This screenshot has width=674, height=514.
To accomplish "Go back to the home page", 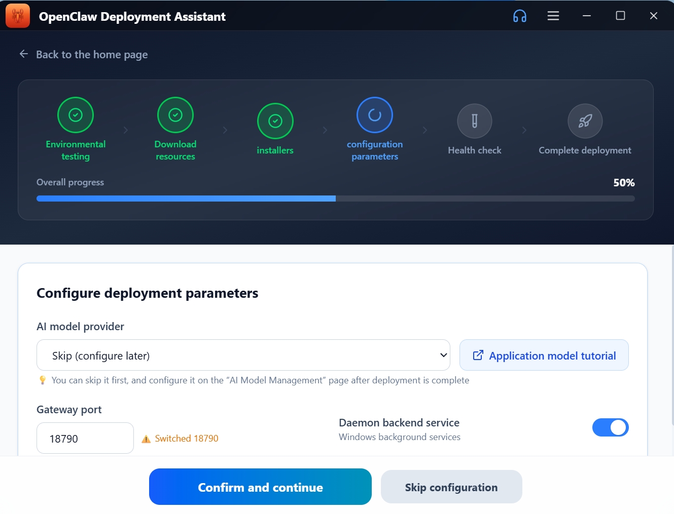I will [91, 55].
